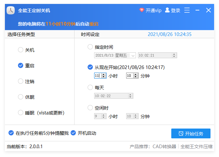
Task: Choose the 每天 daily schedule option
Action: [90, 88]
